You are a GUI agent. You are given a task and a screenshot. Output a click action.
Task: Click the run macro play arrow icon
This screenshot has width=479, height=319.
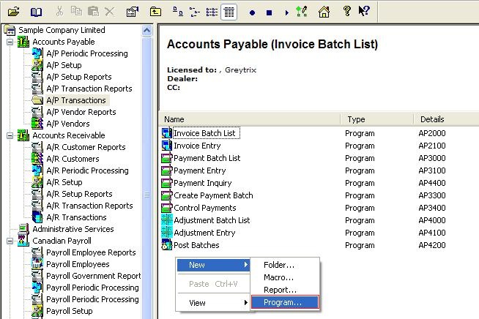(x=286, y=12)
